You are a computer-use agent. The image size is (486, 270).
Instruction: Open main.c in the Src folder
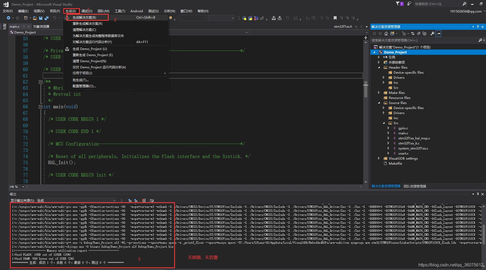404,133
